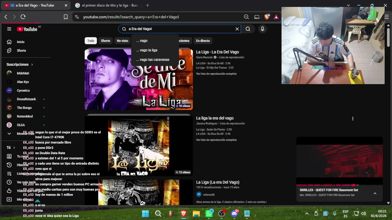Screen dimensions: 392x220
Task: Expand the Tú section in sidebar
Action: tap(11, 148)
